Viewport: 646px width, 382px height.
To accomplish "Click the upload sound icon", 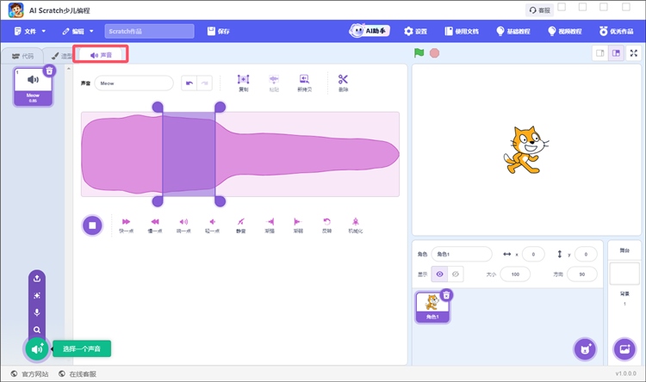I will (37, 278).
